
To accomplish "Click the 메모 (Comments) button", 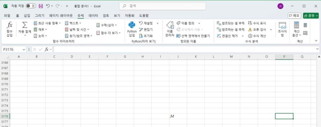I will (x=294, y=15).
